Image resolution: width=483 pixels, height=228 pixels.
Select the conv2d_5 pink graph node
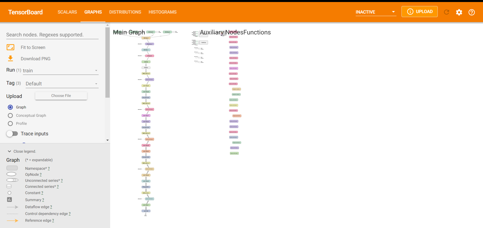tap(146, 145)
